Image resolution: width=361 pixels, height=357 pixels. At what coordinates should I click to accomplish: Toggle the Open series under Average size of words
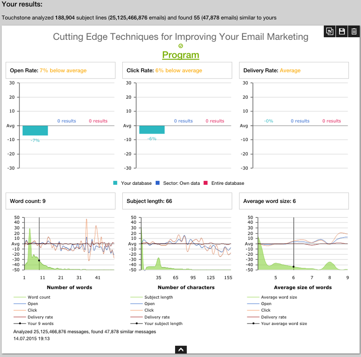[x=259, y=304]
